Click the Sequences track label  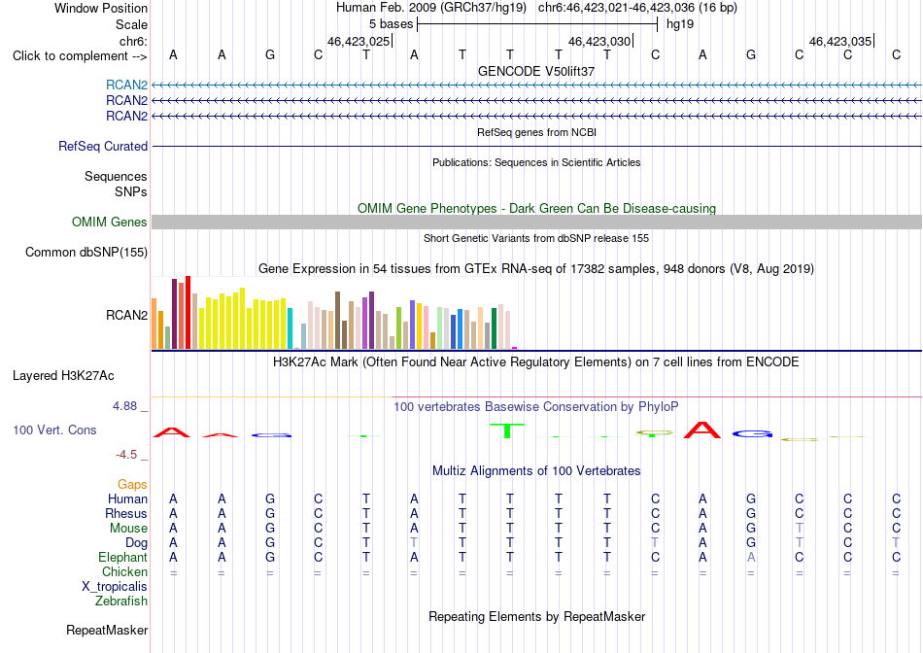tap(116, 176)
